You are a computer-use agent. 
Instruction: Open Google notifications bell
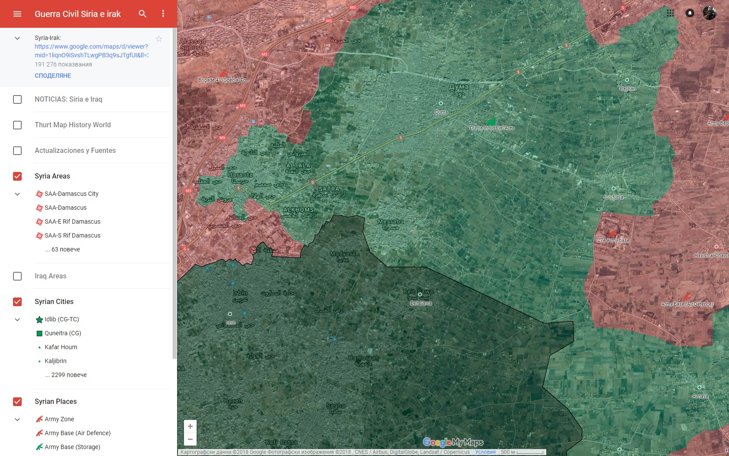(x=690, y=13)
